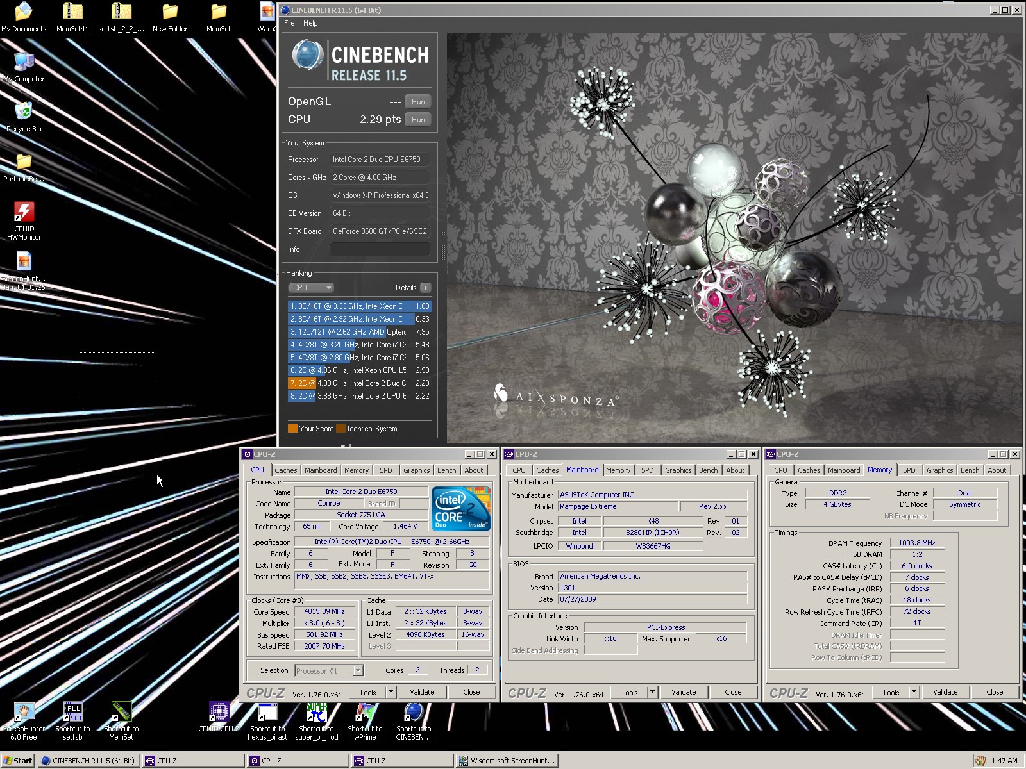Open the Ranking CPU dropdown
1026x769 pixels.
[312, 288]
